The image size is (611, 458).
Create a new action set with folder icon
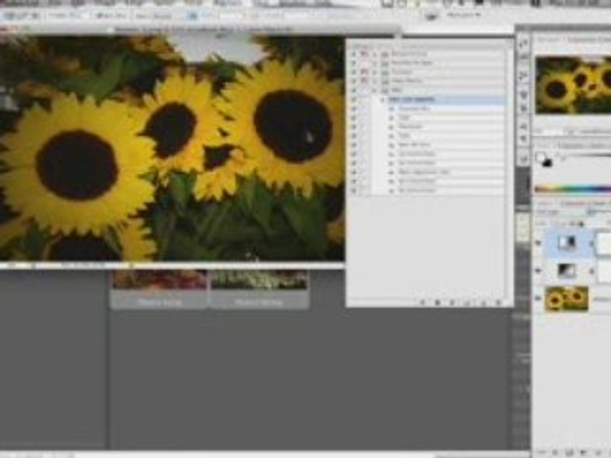coord(468,302)
